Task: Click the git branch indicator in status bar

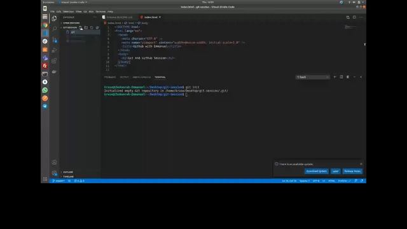Action: (59, 181)
